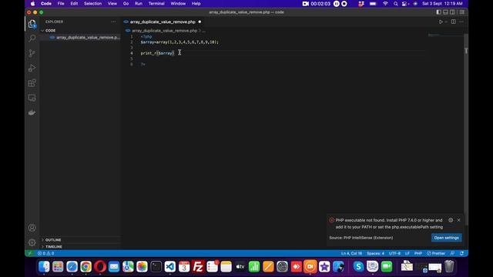The height and width of the screenshot is (277, 493).
Task: Open the Help menu
Action: 196,4
